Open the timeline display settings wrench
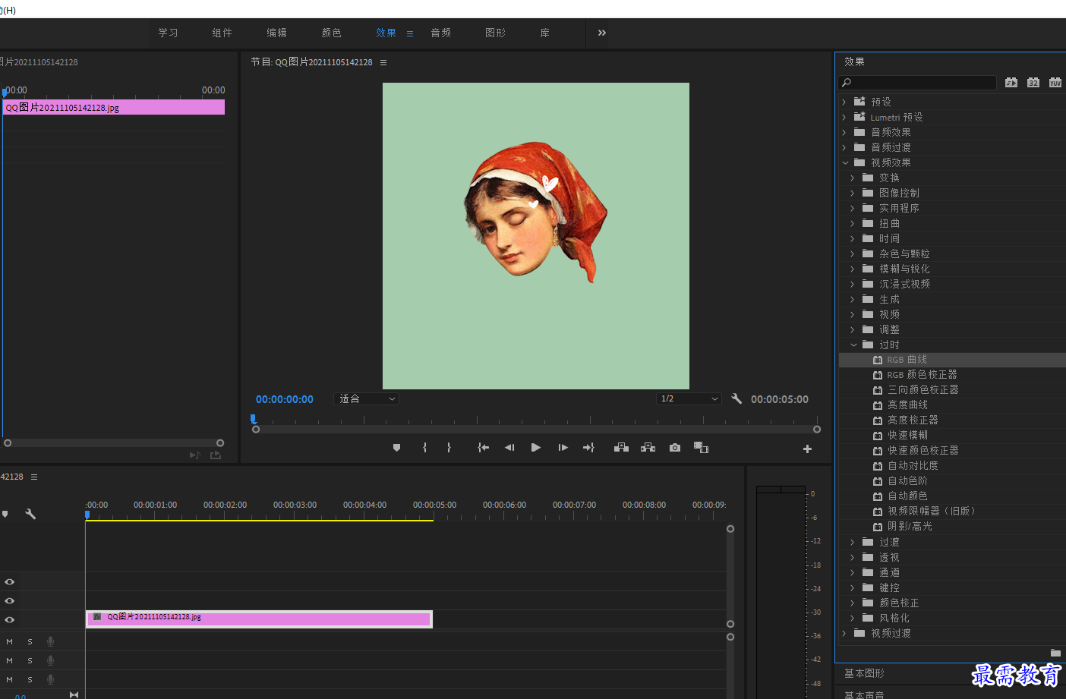 (30, 514)
